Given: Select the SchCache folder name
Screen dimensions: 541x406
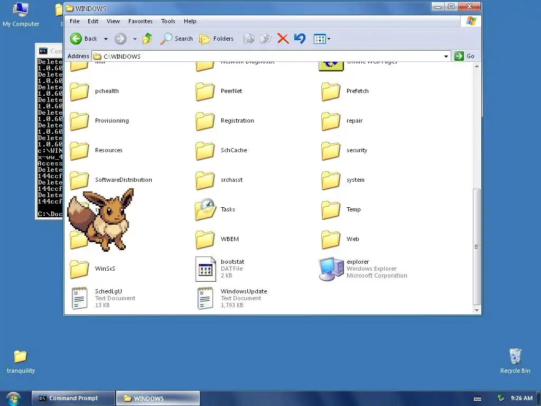Looking at the screenshot, I should pos(234,150).
